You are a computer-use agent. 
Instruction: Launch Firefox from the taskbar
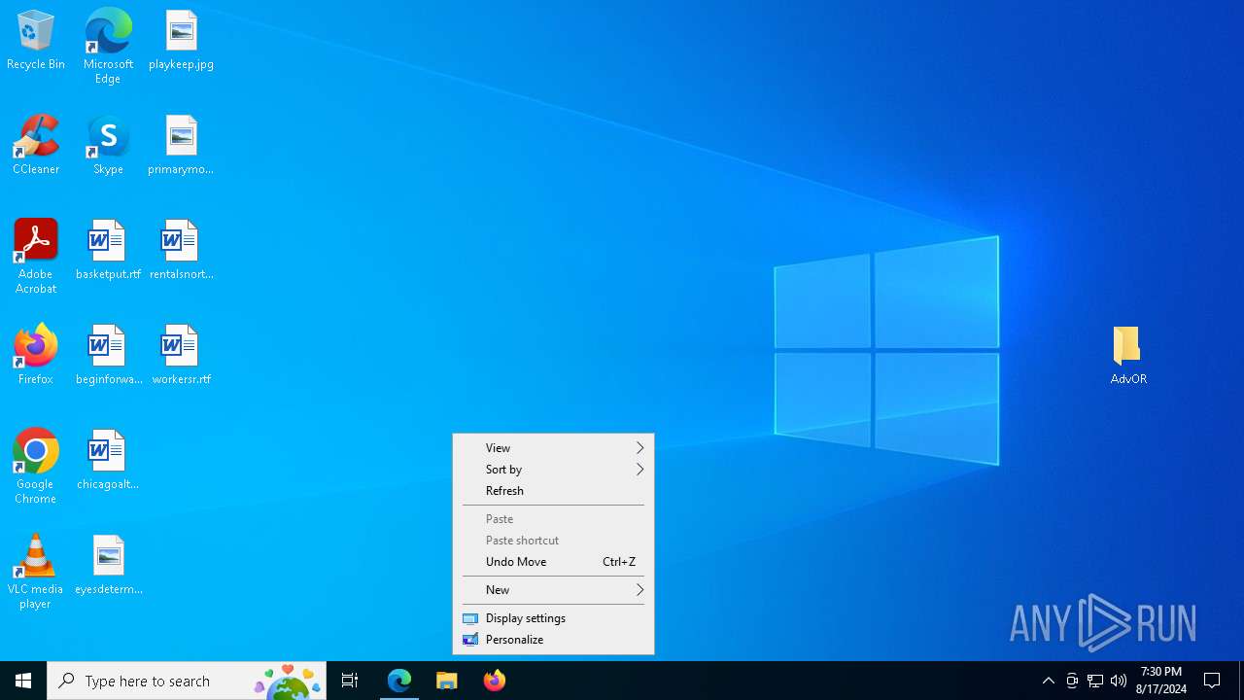click(x=495, y=681)
